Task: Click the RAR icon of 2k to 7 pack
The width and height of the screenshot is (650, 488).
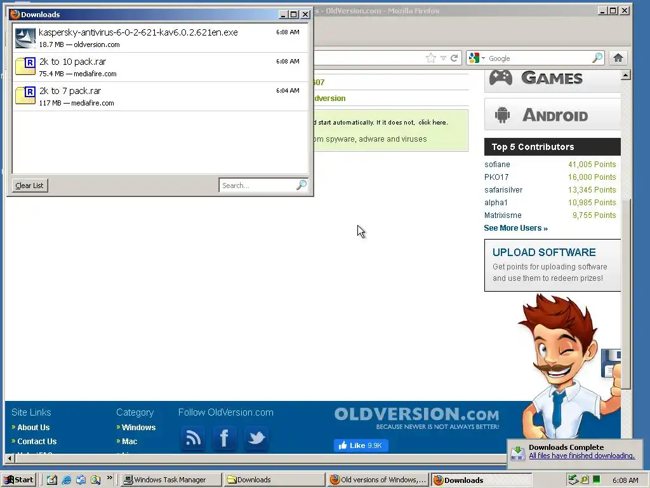Action: click(25, 95)
